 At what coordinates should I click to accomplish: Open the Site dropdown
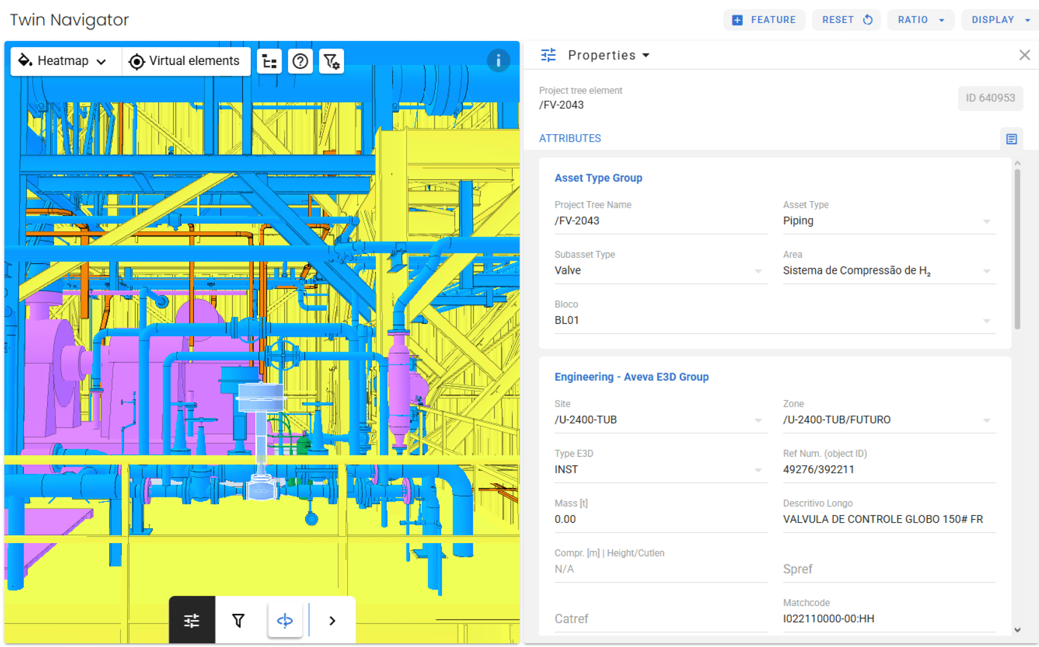(660, 420)
